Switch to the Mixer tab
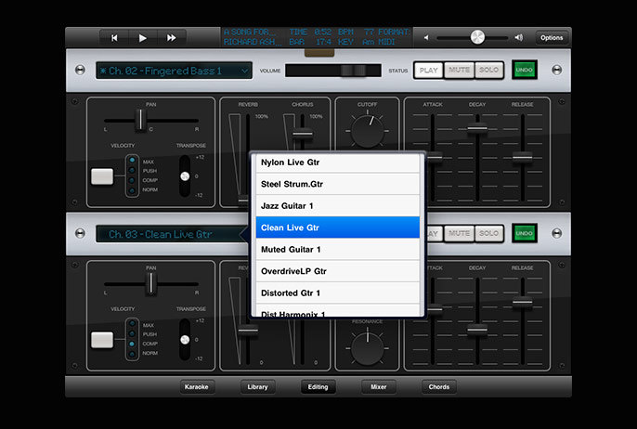Screen dimensions: 637x429 coord(379,386)
